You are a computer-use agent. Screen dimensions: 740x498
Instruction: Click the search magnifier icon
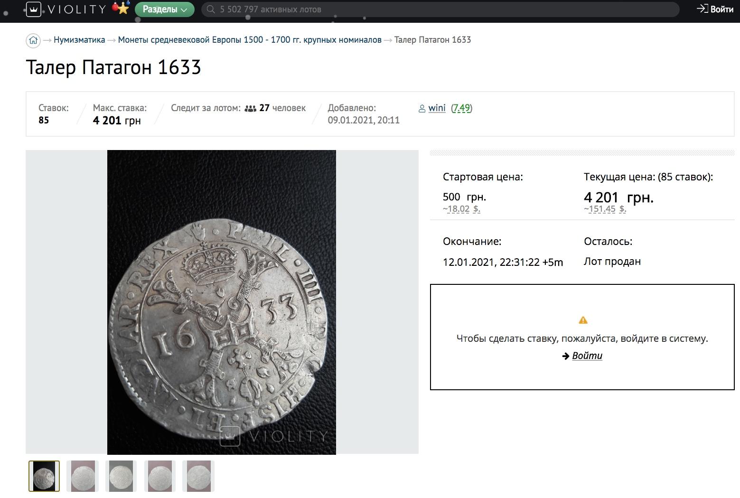coord(211,9)
